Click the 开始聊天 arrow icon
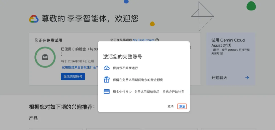This screenshot has height=130, width=275. coord(247,78)
